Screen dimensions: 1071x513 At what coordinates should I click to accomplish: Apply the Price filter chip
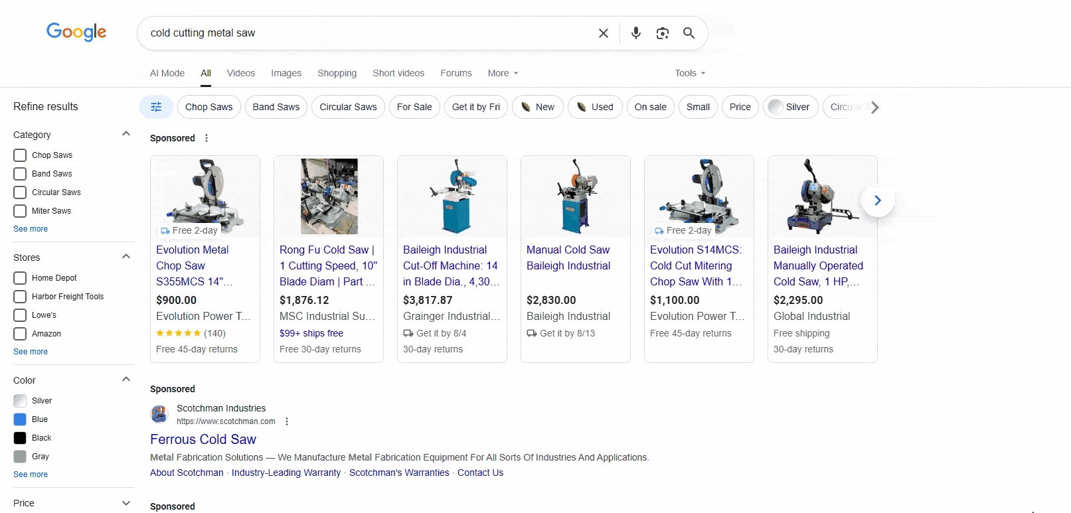[x=740, y=107]
